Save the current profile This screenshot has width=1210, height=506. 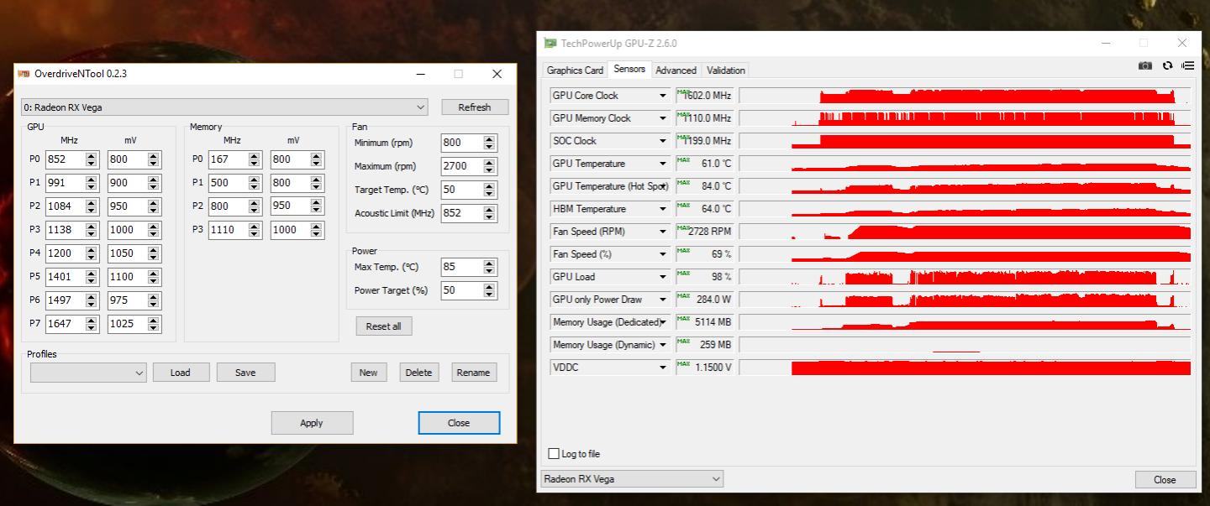pos(245,373)
